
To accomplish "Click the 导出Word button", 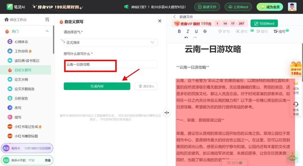I will click(x=264, y=24).
